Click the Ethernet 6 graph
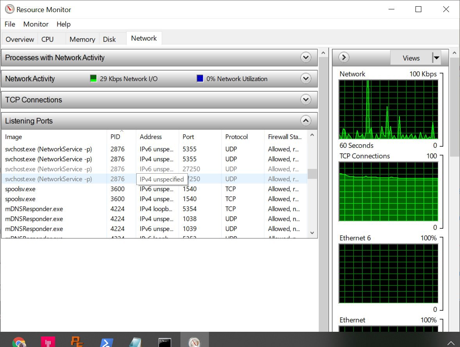 (388, 274)
